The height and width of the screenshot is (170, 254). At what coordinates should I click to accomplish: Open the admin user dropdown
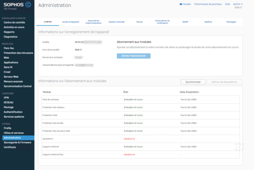tap(238, 4)
